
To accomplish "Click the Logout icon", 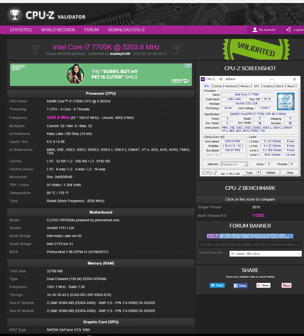I will tap(289, 30).
